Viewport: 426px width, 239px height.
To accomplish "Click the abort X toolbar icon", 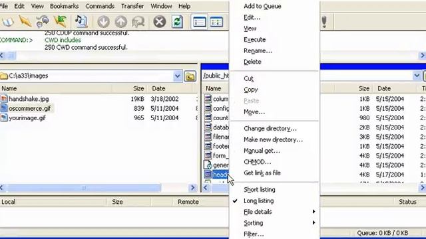I will point(160,21).
